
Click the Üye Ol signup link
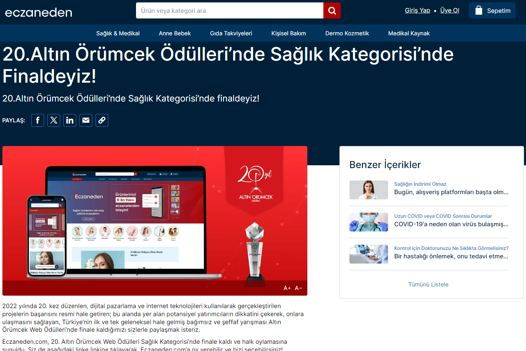(449, 10)
